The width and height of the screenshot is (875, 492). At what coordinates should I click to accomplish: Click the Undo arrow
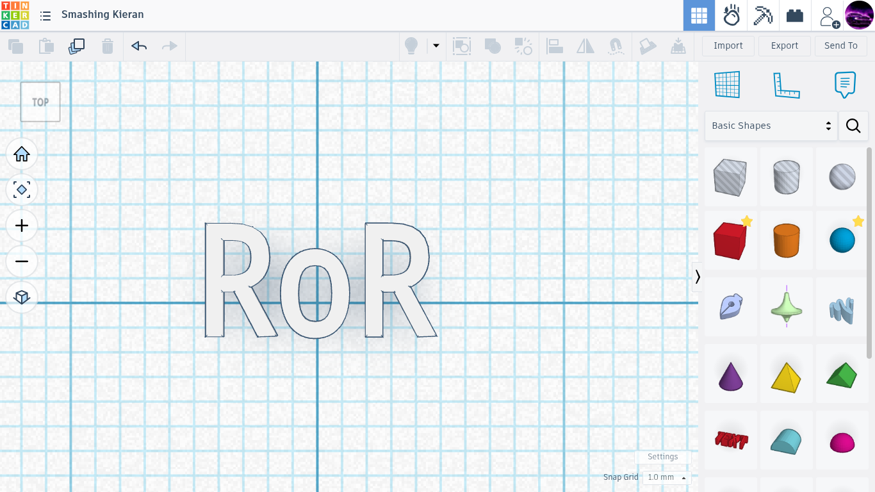[x=139, y=46]
